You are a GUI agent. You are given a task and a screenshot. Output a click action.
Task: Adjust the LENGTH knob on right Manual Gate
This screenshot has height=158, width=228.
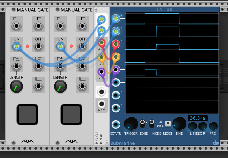tap(60, 86)
